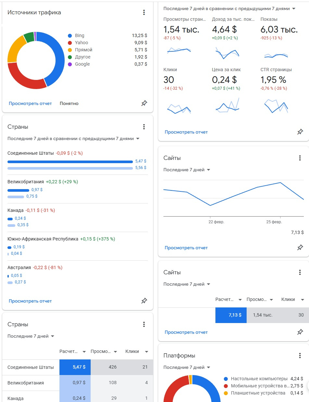Image resolution: width=309 pixels, height=402 pixels.
Task: Click the 426 views cell for Соединенные Штаты
Action: click(106, 367)
